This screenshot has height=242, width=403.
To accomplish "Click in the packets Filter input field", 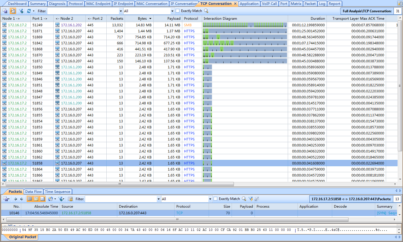I will pos(121,199).
